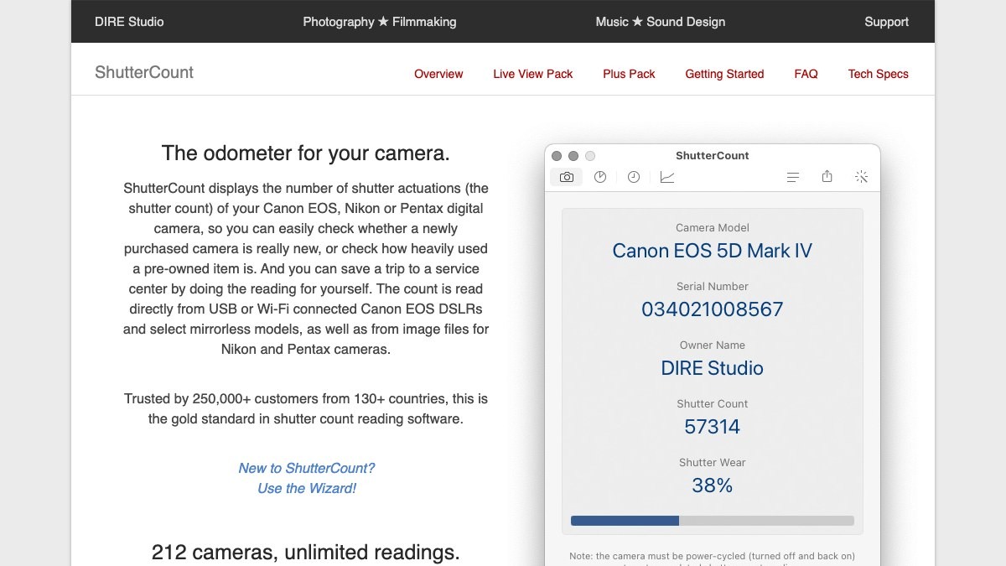Image resolution: width=1006 pixels, height=566 pixels.
Task: Click the share icon in ShutterCount toolbar
Action: click(827, 176)
